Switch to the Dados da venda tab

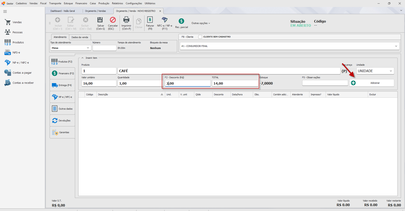[80, 37]
